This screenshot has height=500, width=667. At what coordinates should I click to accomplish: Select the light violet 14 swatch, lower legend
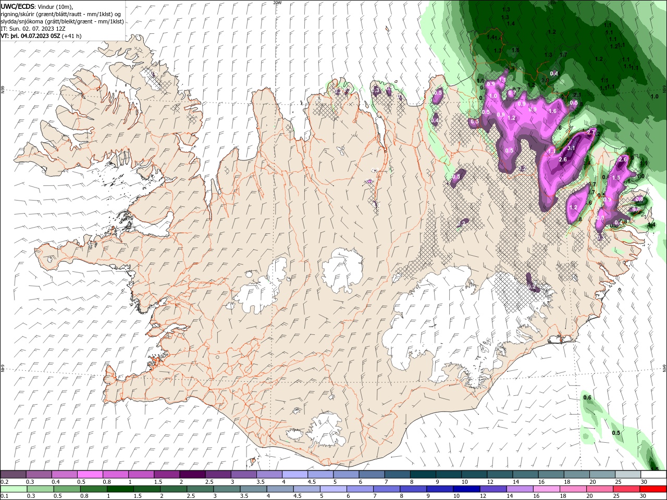519,489
